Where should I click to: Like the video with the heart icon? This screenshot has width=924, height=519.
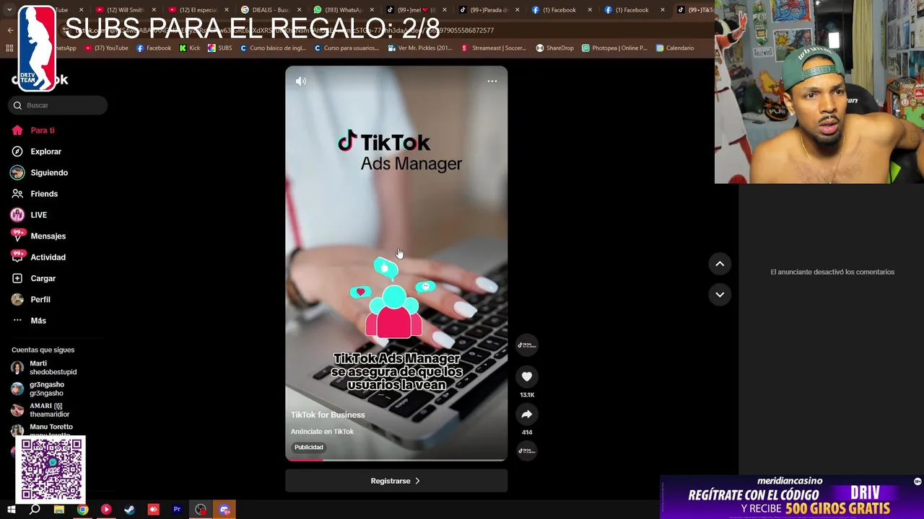[x=527, y=376]
